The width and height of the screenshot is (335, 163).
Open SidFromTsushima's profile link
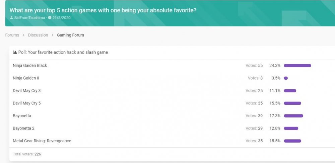29,18
